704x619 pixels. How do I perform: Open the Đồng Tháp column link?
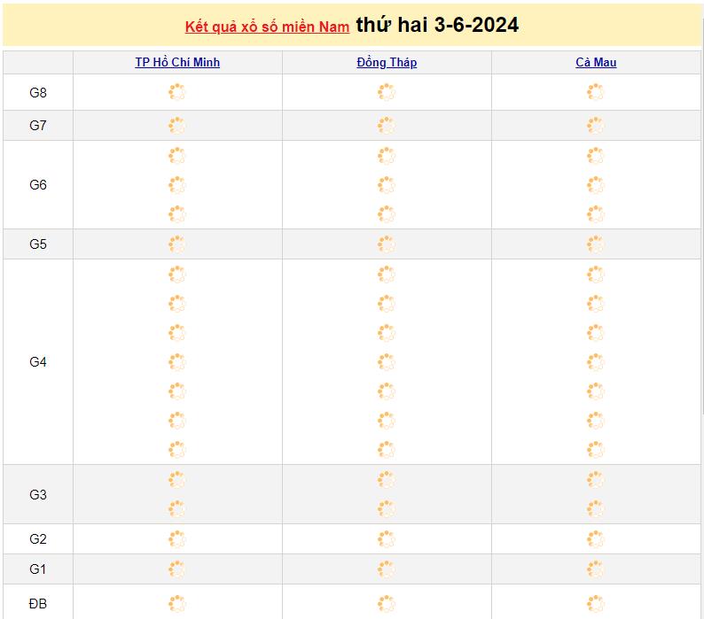point(387,62)
